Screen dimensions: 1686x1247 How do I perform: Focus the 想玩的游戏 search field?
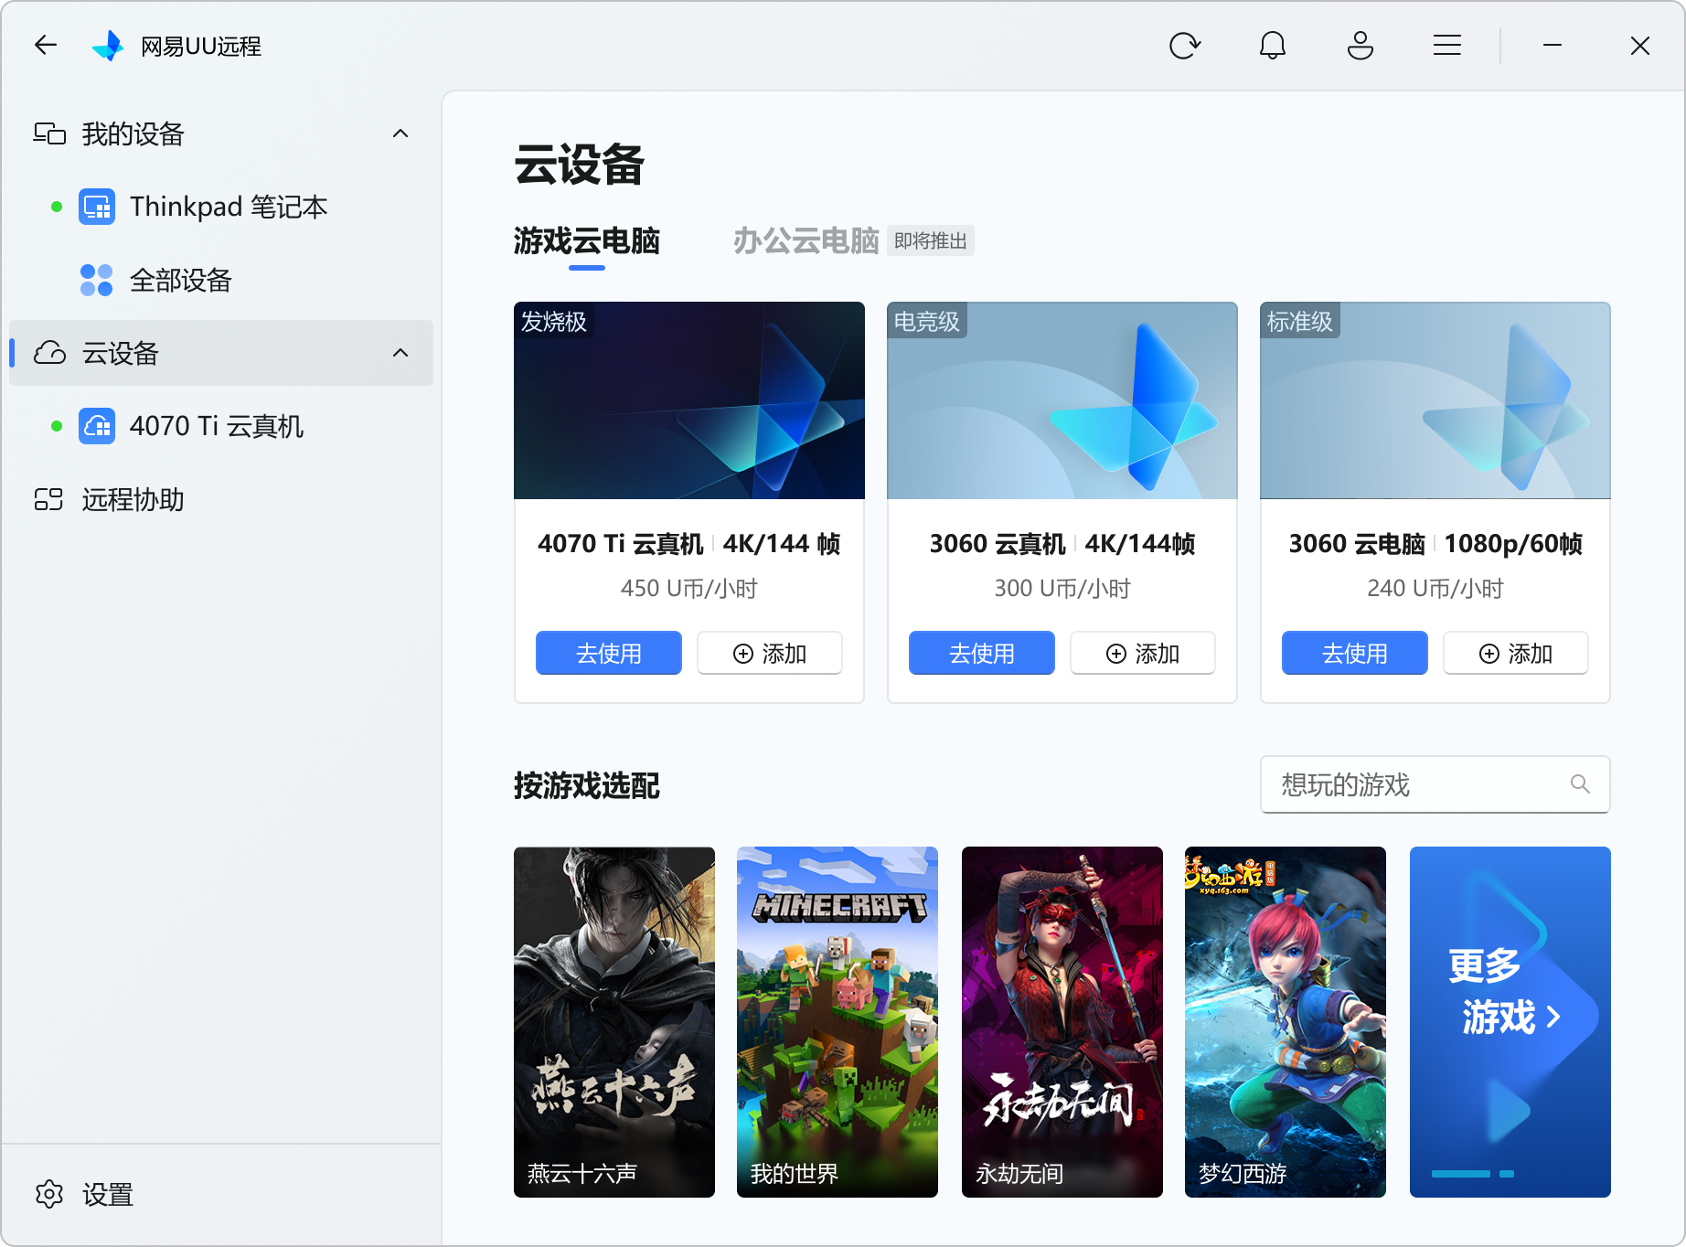tap(1435, 784)
